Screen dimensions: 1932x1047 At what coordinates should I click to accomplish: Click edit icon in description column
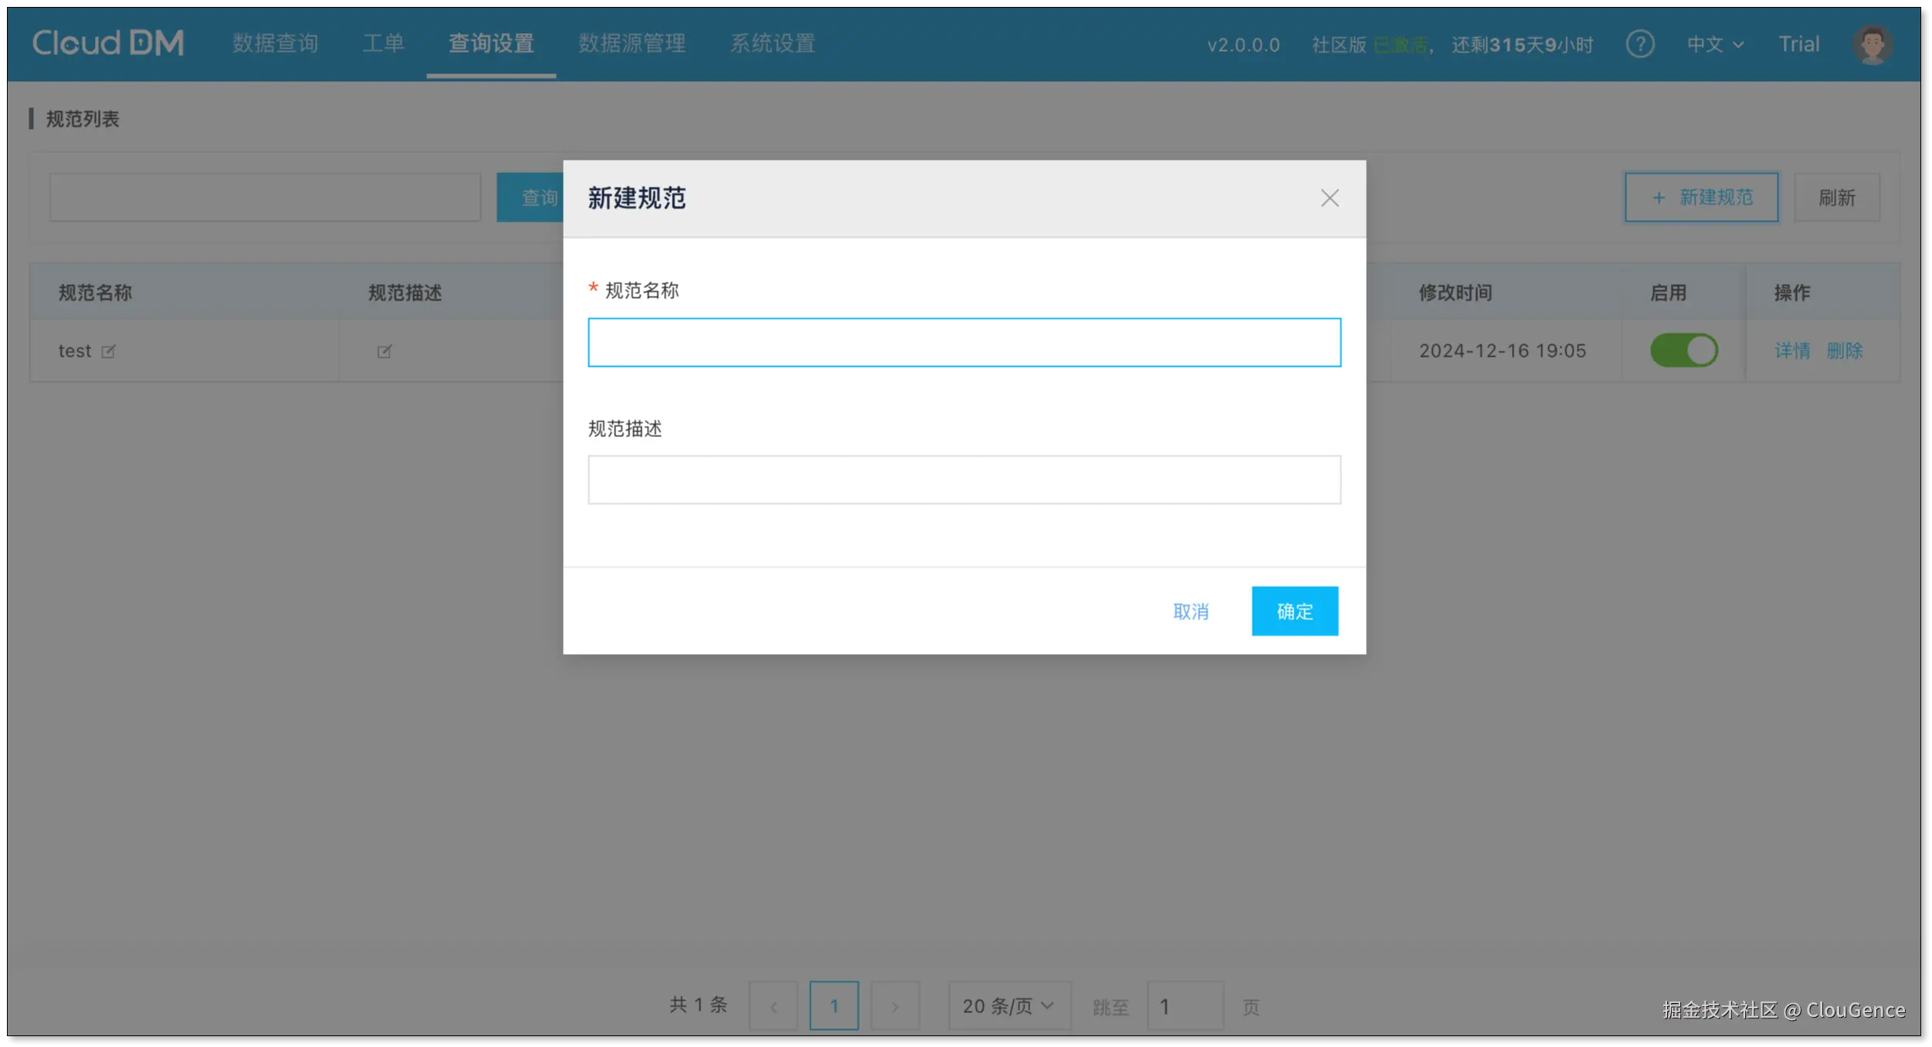384,351
